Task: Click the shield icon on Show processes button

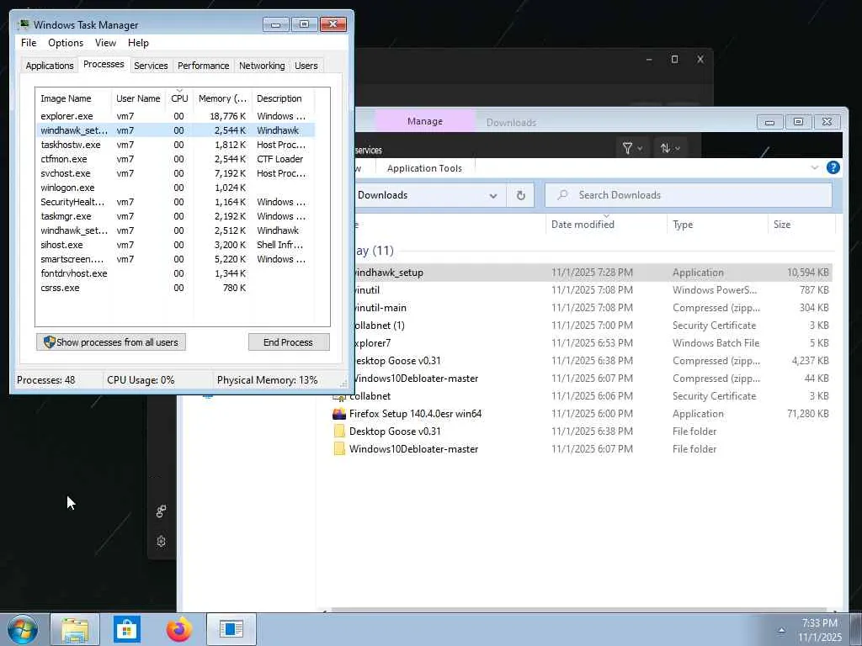Action: pyautogui.click(x=49, y=342)
